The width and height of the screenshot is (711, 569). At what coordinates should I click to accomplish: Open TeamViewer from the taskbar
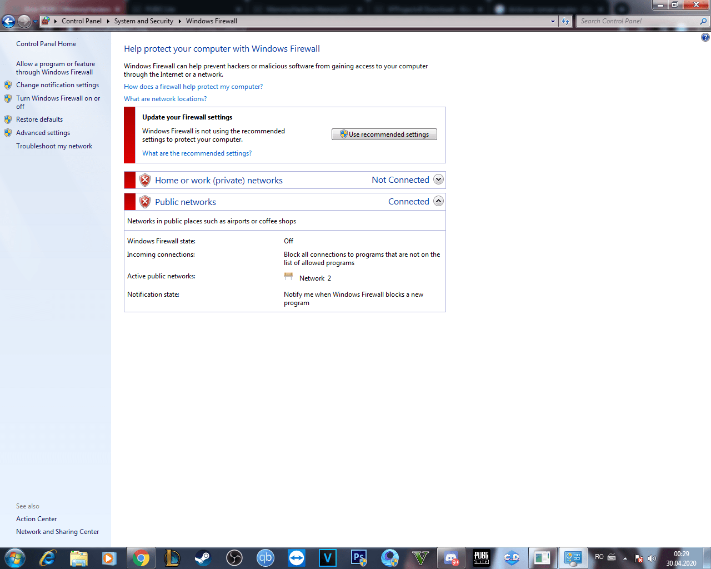click(297, 558)
